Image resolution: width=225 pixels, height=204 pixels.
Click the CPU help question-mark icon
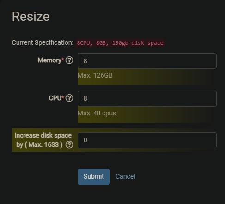(69, 98)
